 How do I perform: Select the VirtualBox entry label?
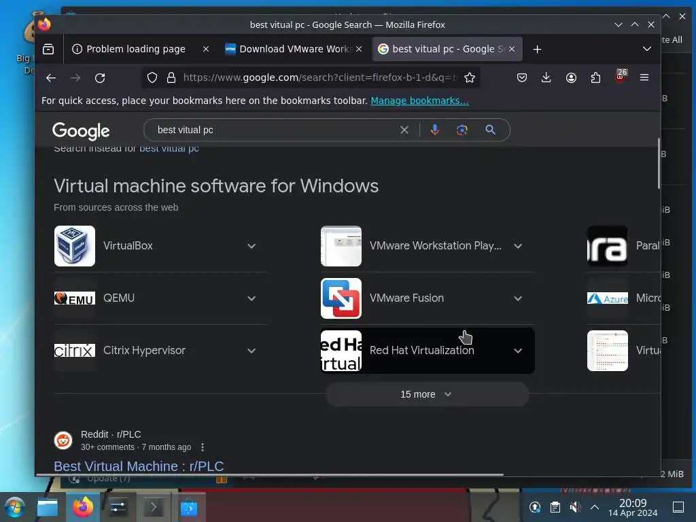tap(128, 246)
